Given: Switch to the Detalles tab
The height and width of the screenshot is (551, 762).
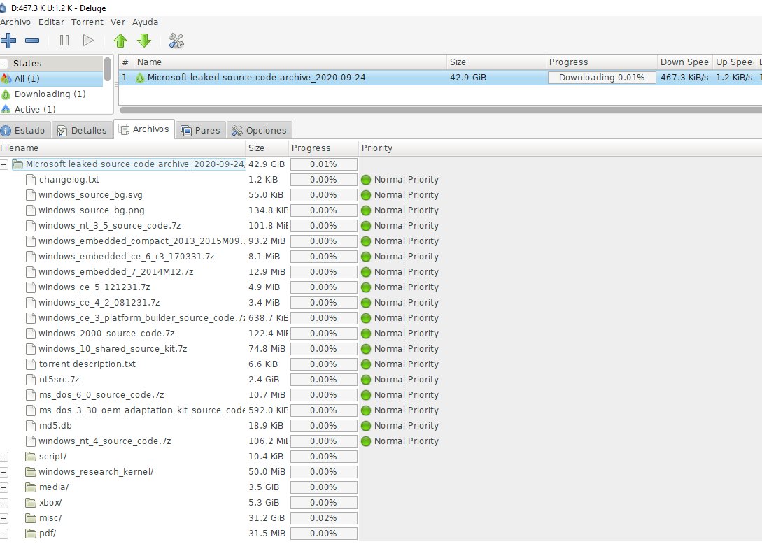Looking at the screenshot, I should [x=82, y=131].
